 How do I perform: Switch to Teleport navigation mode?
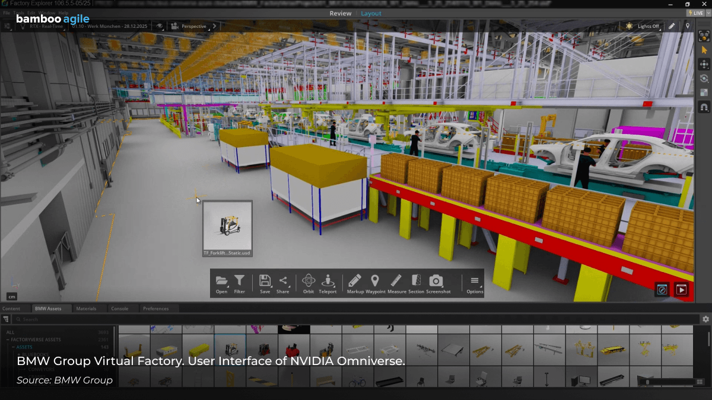click(328, 281)
